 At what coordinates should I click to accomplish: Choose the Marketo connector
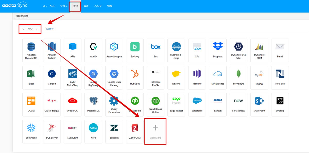pos(197,77)
